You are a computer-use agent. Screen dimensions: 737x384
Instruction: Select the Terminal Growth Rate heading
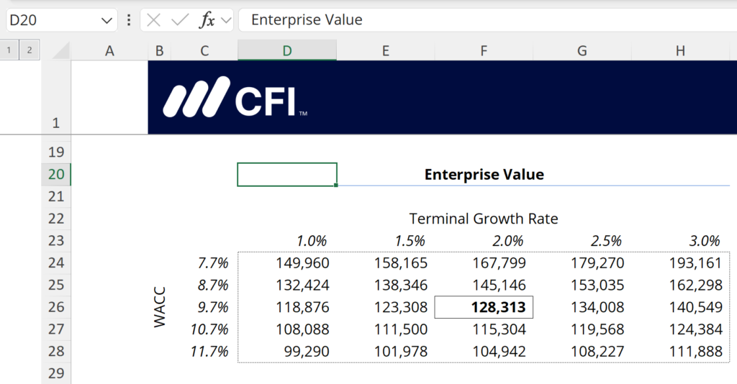tap(484, 219)
